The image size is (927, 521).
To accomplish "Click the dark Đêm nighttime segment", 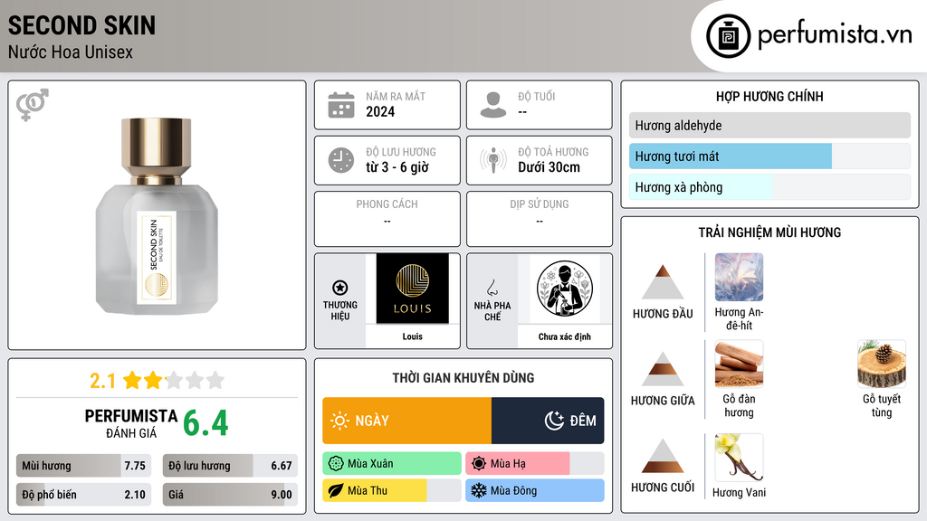I will pos(548,421).
